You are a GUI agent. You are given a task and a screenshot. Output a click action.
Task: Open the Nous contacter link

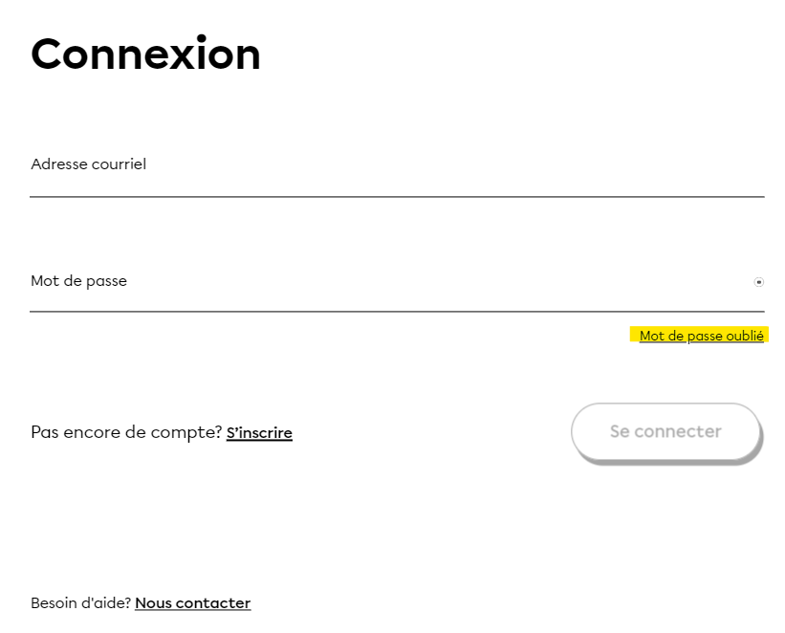pyautogui.click(x=192, y=603)
